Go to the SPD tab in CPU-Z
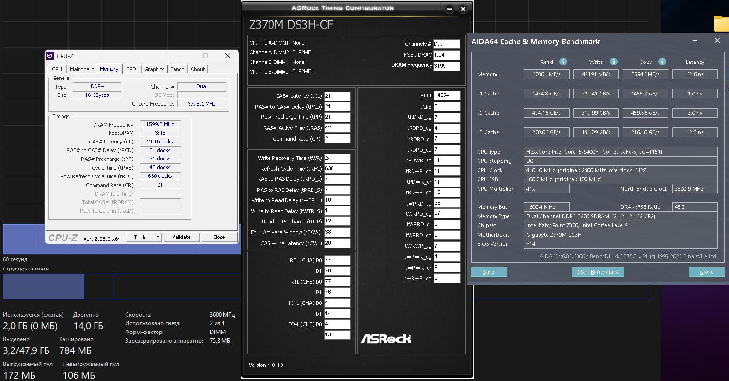The image size is (729, 381). point(131,69)
